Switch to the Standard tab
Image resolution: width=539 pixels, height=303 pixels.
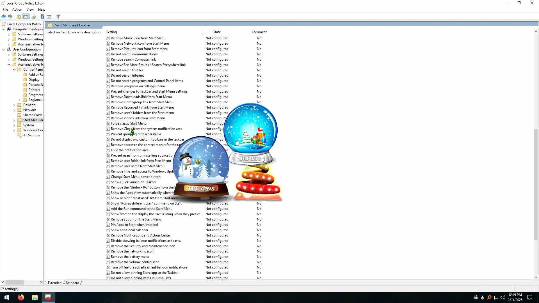(x=72, y=283)
